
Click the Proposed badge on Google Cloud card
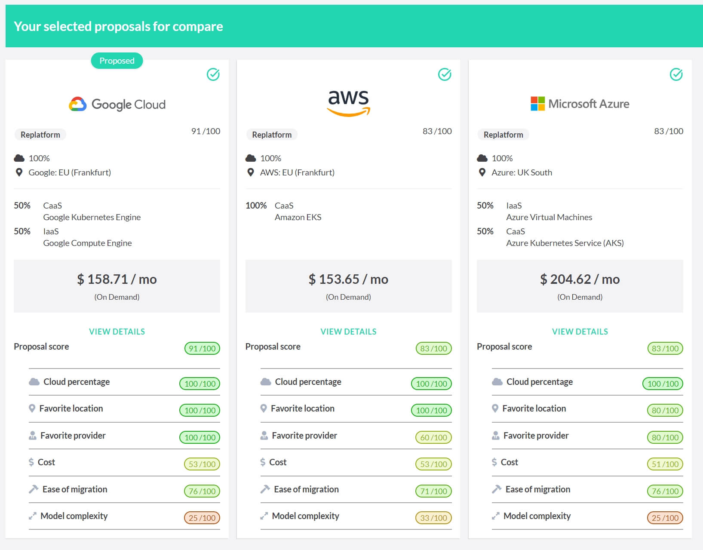point(117,61)
